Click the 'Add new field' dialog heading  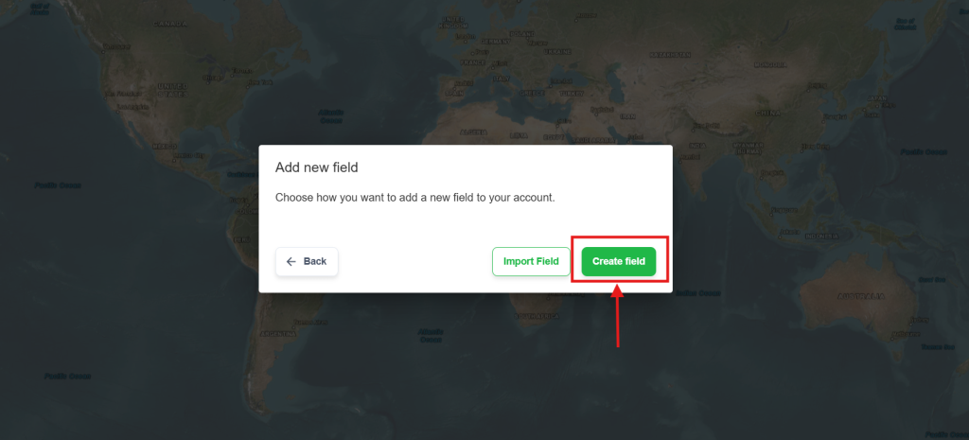[x=316, y=167]
